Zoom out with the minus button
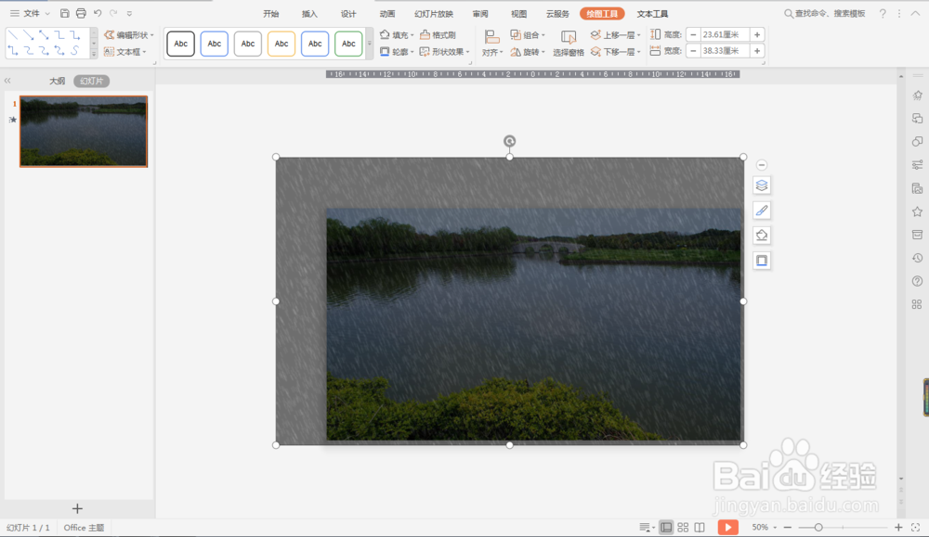 [788, 527]
